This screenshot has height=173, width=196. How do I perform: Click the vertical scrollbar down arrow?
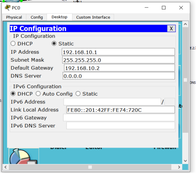tap(185, 161)
